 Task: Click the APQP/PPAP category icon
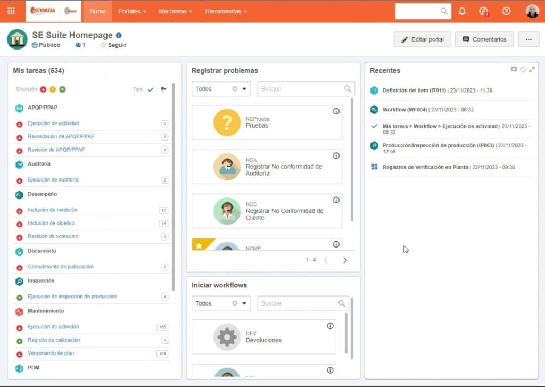[x=20, y=108]
